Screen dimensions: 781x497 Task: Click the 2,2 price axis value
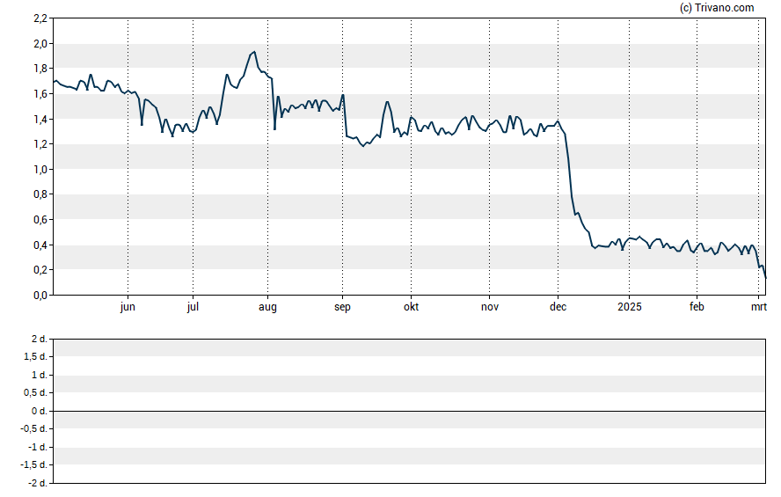tap(40, 18)
